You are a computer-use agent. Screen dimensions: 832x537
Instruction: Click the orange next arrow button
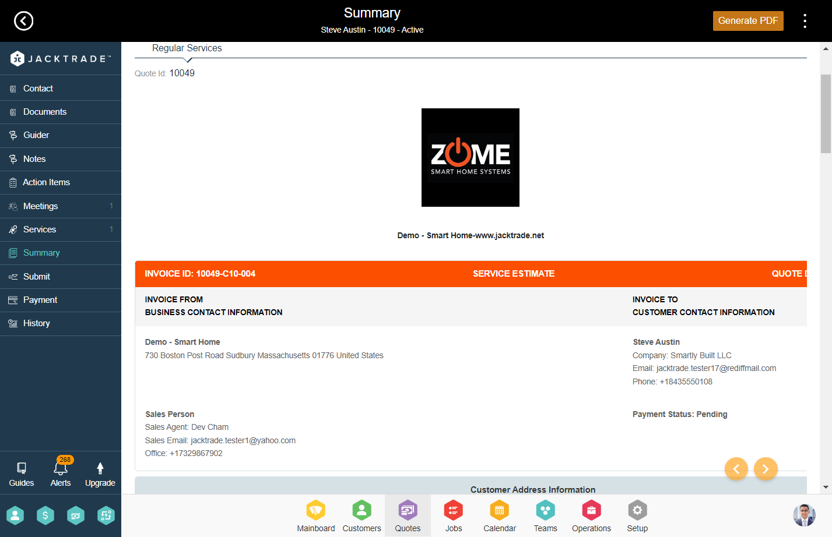tap(766, 469)
